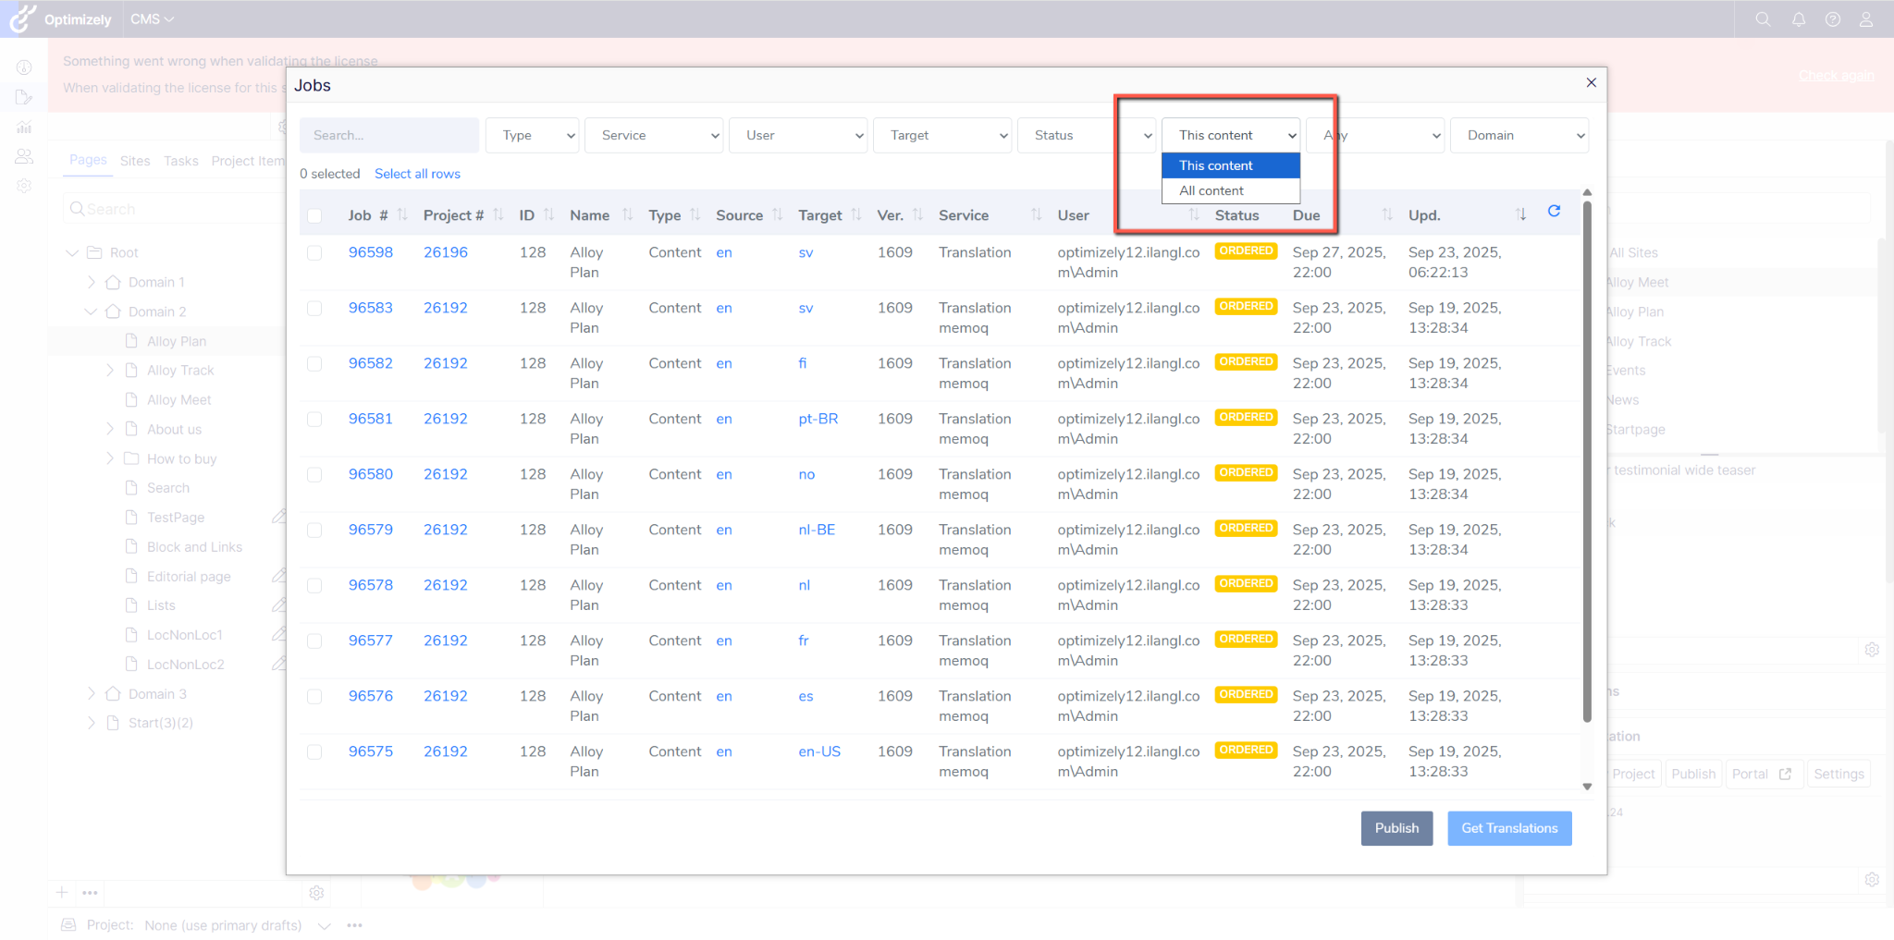Image resolution: width=1894 pixels, height=940 pixels.
Task: Click the Get Translations button
Action: click(1509, 828)
